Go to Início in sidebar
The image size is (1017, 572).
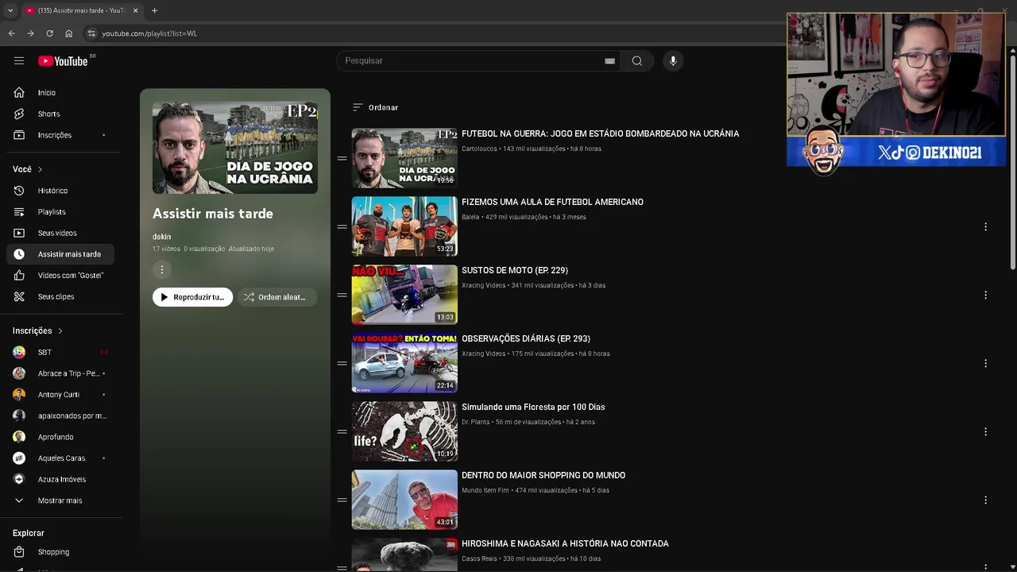click(62, 93)
